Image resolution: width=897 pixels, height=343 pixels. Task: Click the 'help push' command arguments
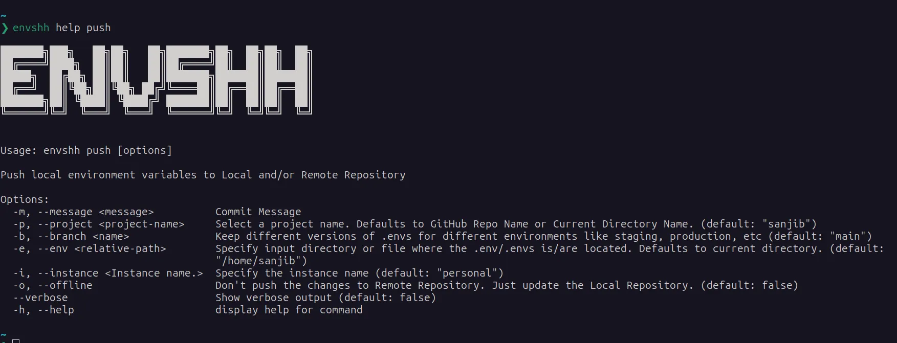pos(83,28)
